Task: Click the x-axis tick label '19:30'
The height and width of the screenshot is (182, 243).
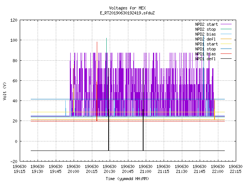Action: click(38, 171)
